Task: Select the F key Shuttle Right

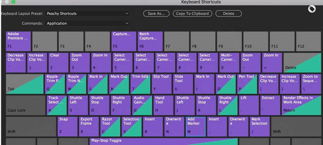Action: pyautogui.click(x=121, y=105)
